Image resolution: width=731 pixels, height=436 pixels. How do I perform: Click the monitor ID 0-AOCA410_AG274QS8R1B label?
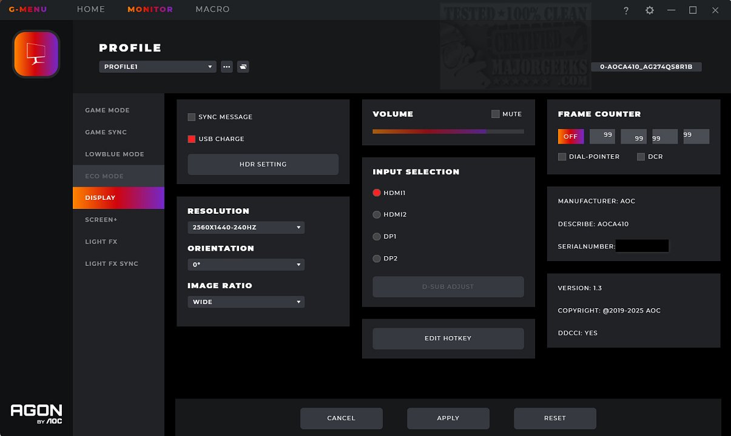[x=646, y=67]
